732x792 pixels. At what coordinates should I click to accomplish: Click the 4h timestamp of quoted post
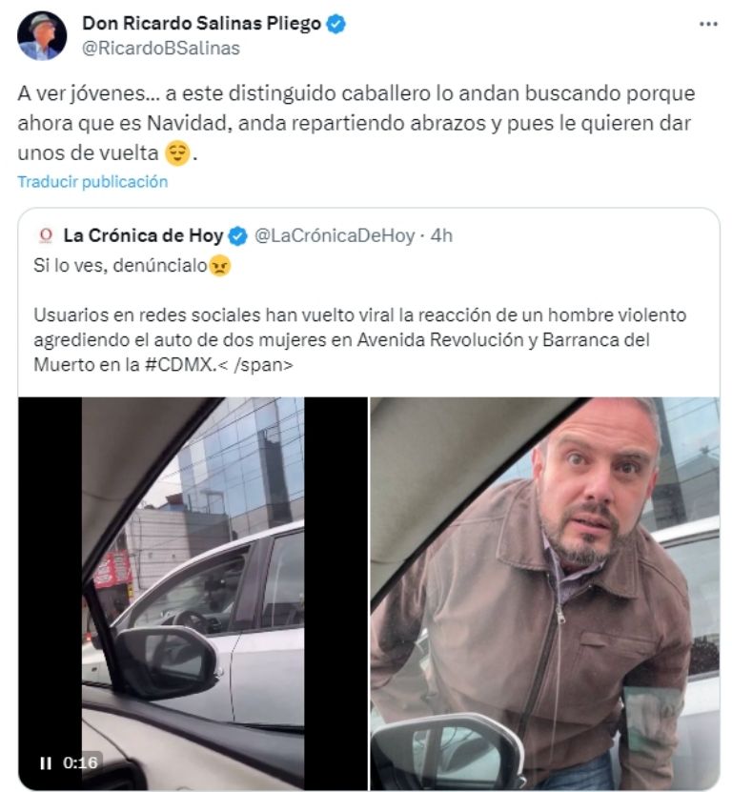[x=441, y=235]
